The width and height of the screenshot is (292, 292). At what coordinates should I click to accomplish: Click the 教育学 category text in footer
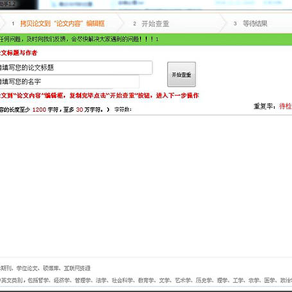147,281
